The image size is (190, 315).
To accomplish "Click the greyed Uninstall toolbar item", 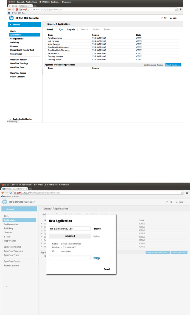I will click(x=85, y=29).
